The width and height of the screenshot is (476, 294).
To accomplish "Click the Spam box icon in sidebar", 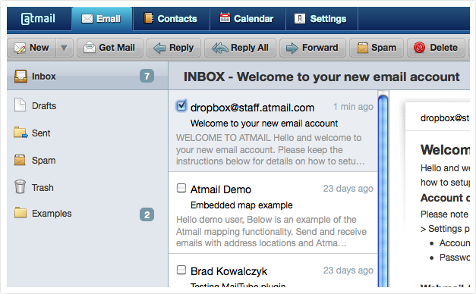I will pyautogui.click(x=20, y=160).
